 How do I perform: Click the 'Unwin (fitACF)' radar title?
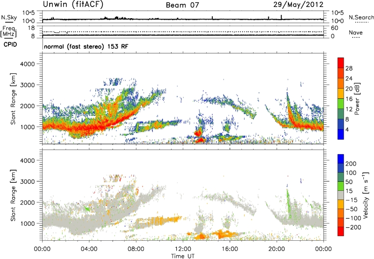pyautogui.click(x=73, y=5)
